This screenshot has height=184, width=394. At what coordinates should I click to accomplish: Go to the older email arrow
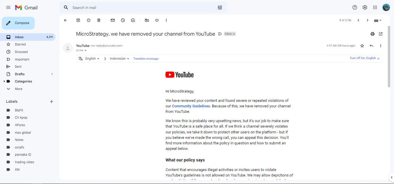coord(367,20)
